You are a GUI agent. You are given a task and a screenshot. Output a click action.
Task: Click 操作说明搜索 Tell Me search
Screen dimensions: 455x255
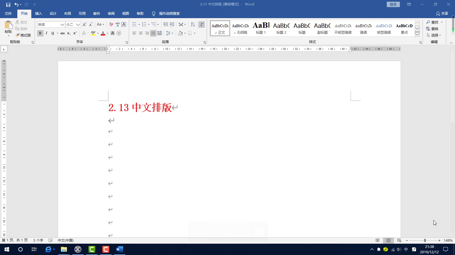coord(166,14)
